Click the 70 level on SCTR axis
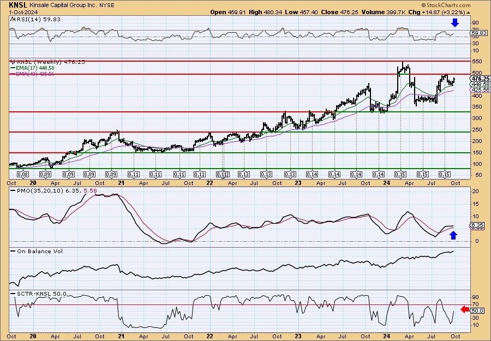Image resolution: width=491 pixels, height=341 pixels. pos(476,304)
